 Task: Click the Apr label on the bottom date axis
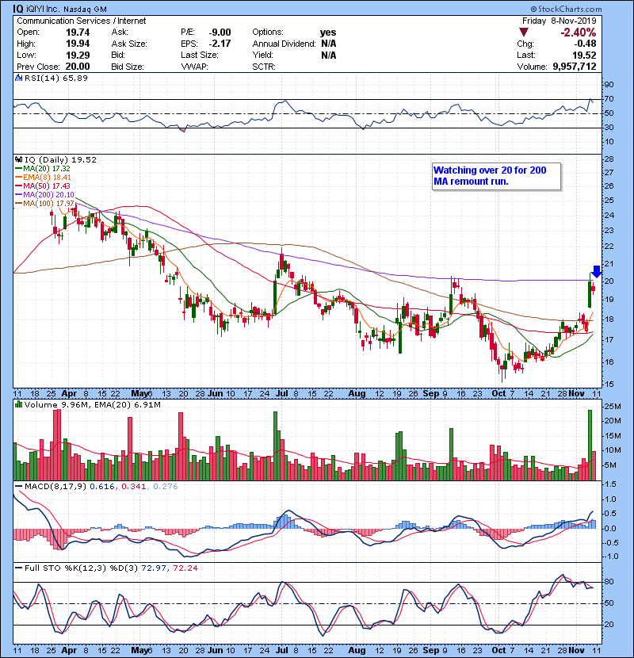point(69,650)
